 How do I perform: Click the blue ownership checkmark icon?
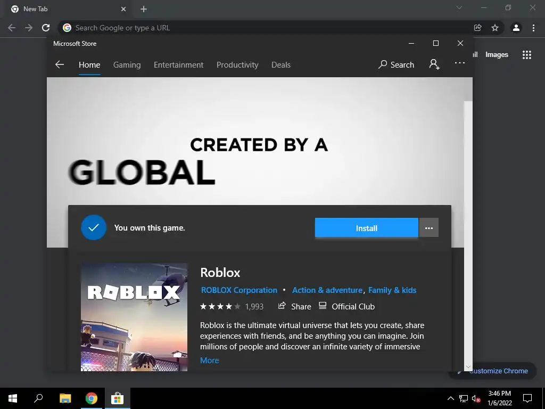(x=94, y=227)
